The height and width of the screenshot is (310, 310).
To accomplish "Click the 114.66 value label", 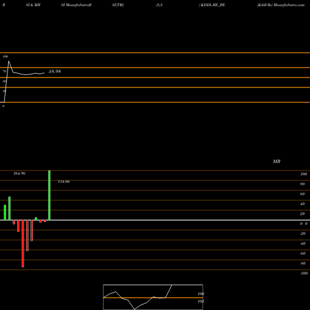I will (x=64, y=182).
